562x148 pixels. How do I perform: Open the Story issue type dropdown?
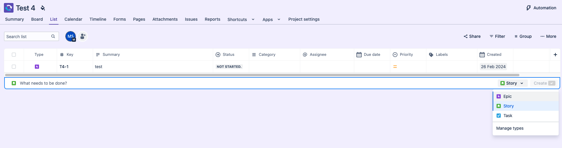[512, 83]
